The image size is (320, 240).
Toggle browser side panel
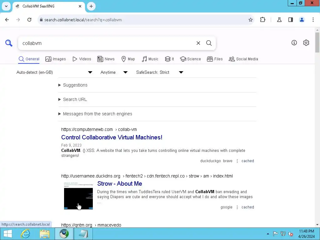291,20
